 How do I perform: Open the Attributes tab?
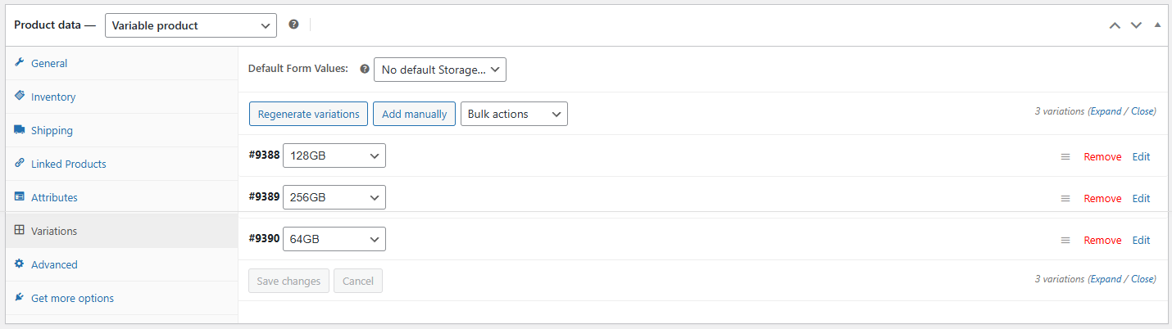[54, 197]
